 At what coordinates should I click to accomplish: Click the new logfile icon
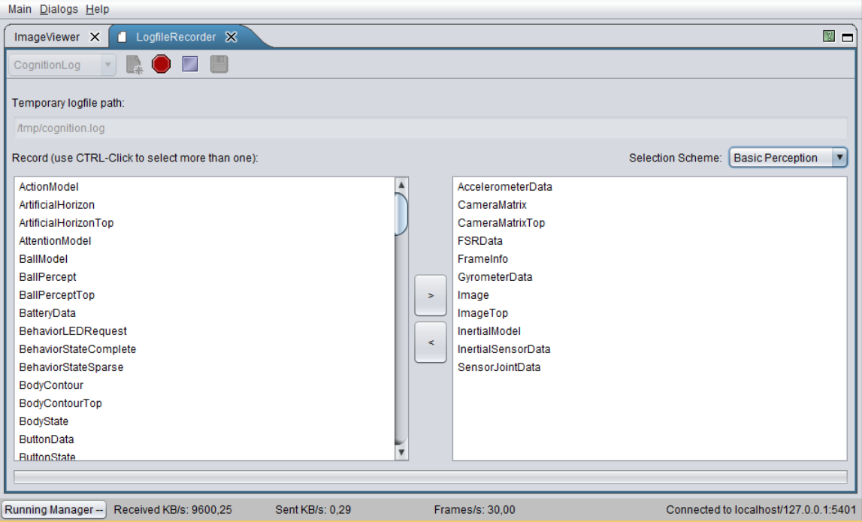(135, 65)
